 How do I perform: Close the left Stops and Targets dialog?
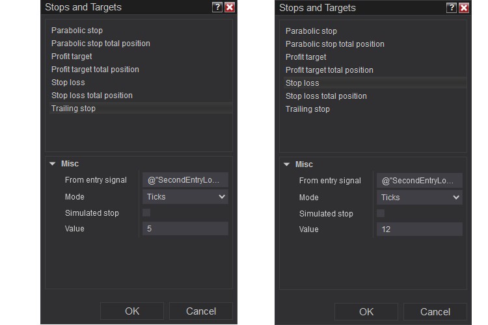click(229, 7)
